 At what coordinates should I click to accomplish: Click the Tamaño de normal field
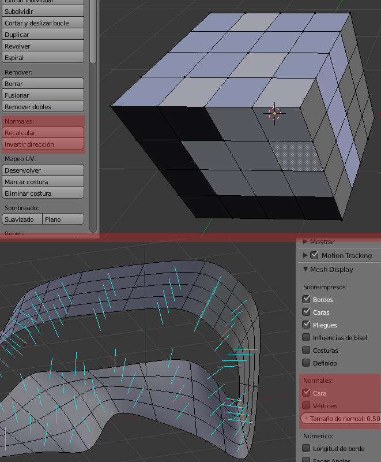pos(341,418)
